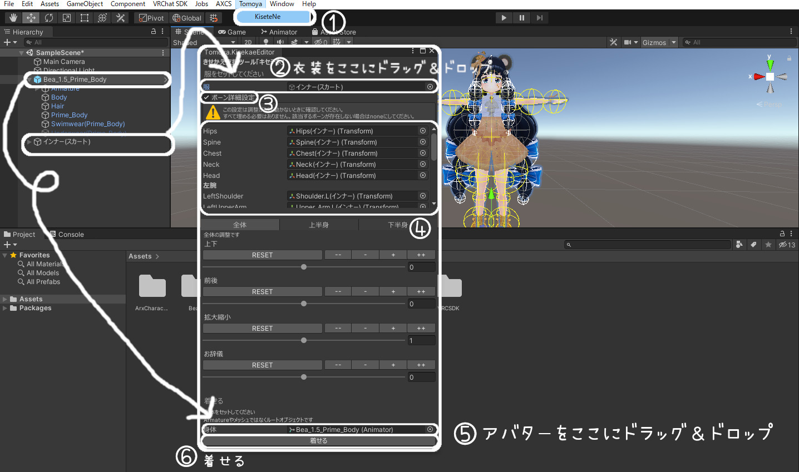Open the VRChat SDK menu

click(170, 4)
